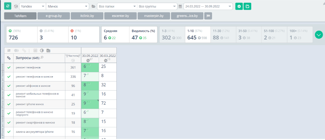Open the Все группы groups dropdown

coord(157,6)
